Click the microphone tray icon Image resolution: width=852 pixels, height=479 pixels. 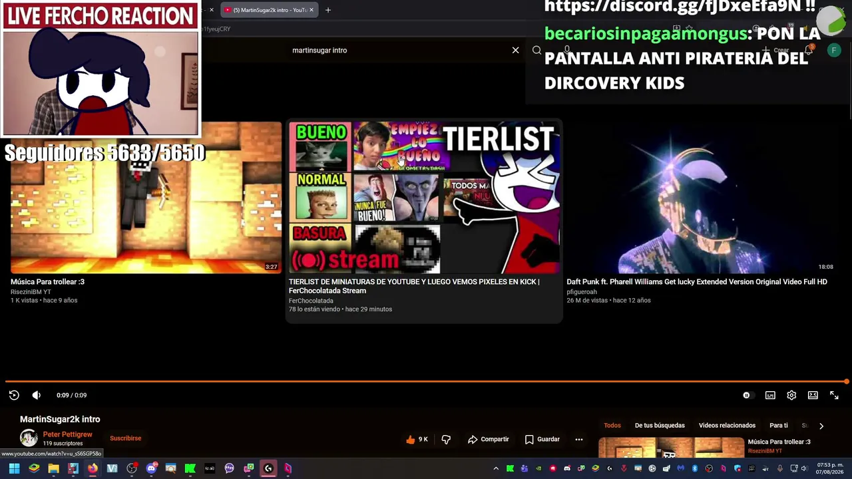(x=779, y=468)
